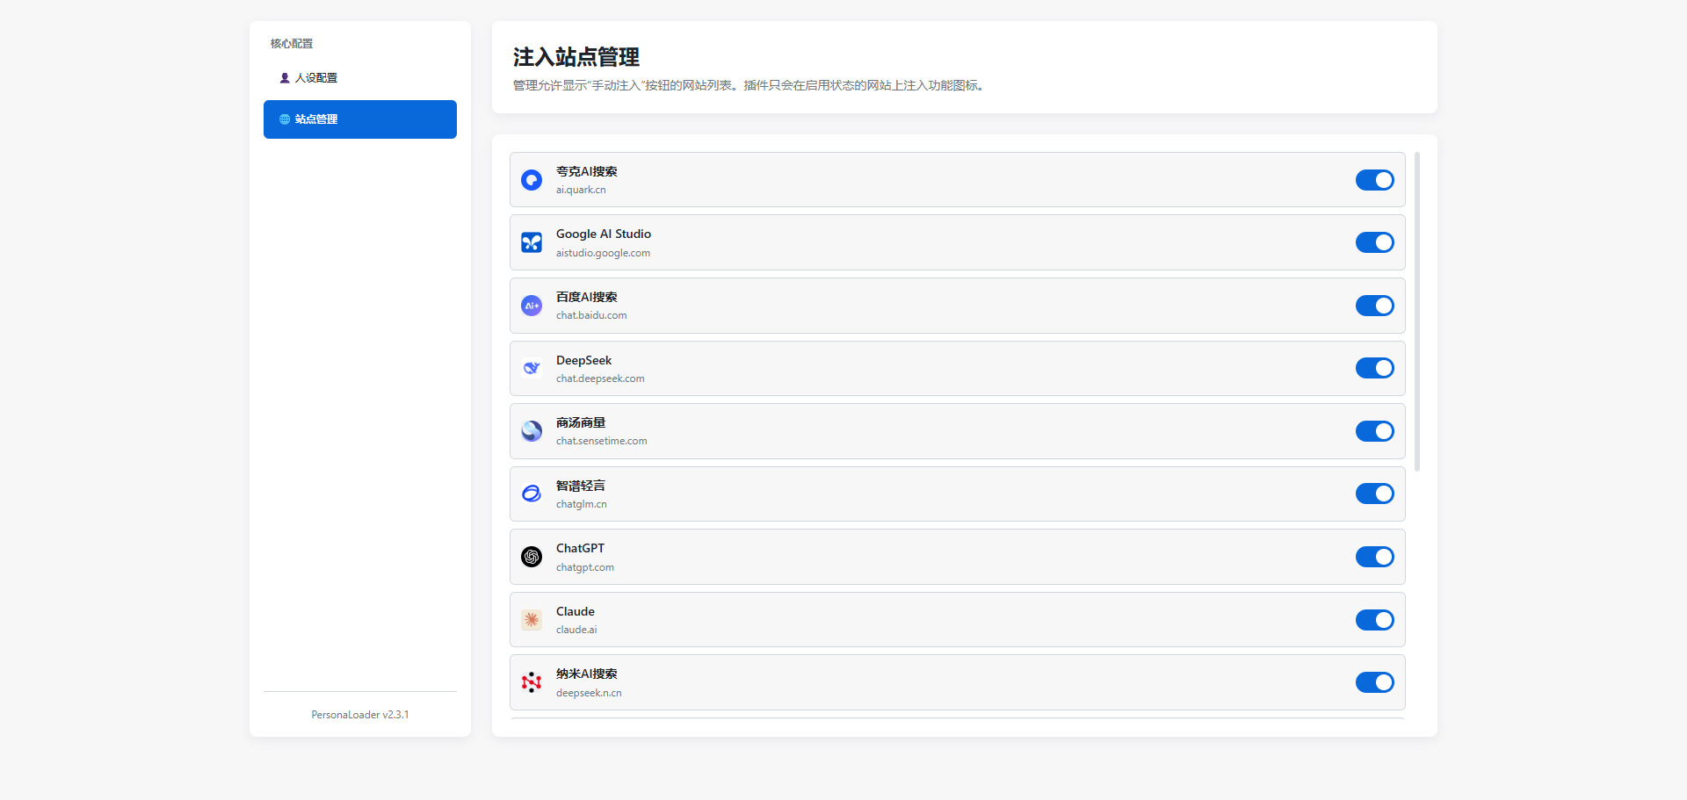
Task: Disable the 智谱轻言 switch
Action: 1375,494
